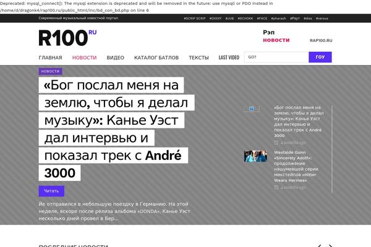Viewport: 371px width, 247px height.
Task: Open sidebar Kanye West article title link
Action: [x=299, y=122]
